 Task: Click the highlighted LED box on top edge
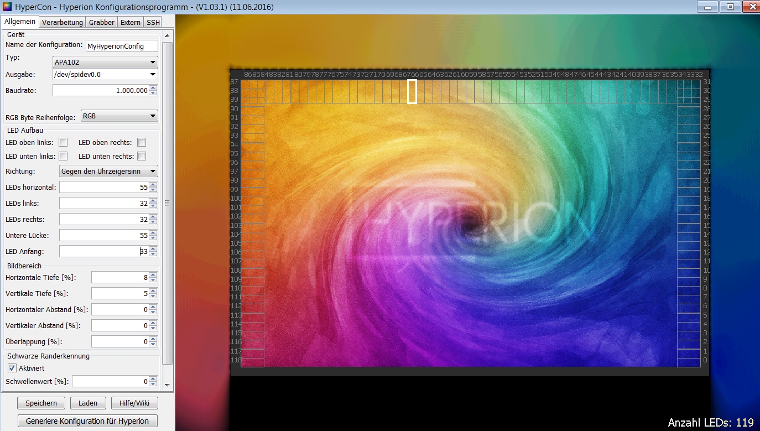pyautogui.click(x=412, y=91)
